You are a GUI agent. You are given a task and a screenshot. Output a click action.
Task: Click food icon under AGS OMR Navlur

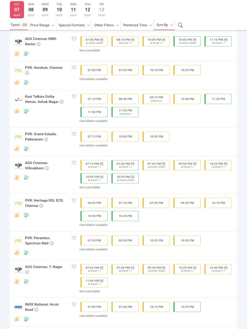pyautogui.click(x=17, y=53)
